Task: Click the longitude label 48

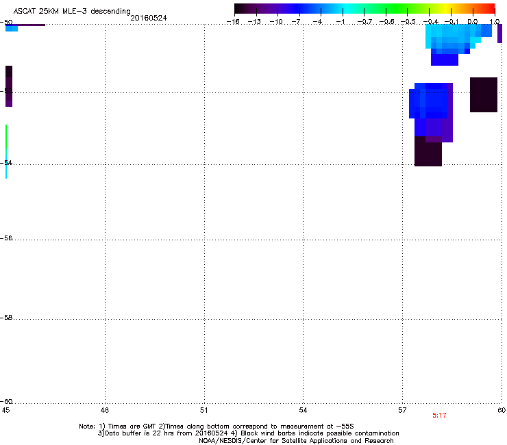Action: (105, 410)
